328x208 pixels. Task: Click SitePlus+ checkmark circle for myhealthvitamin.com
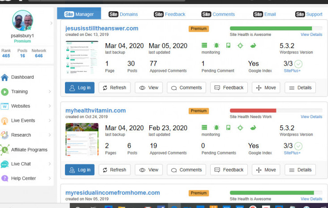298,146
